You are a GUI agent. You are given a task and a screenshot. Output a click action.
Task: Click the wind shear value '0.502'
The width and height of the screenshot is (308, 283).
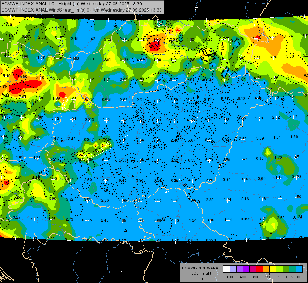click(193, 241)
